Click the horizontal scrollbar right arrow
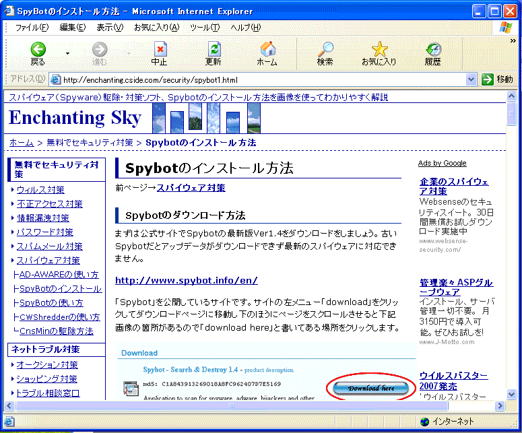This screenshot has height=433, width=522. (499, 405)
